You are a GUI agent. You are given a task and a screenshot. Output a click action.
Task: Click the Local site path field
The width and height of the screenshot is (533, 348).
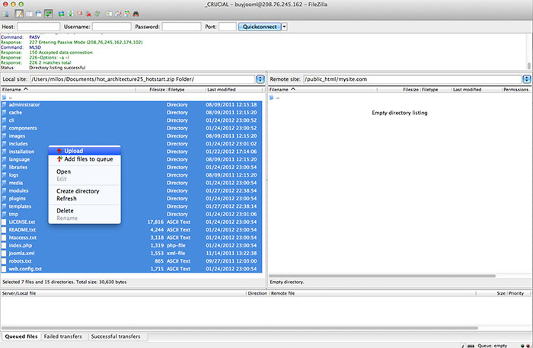(143, 79)
